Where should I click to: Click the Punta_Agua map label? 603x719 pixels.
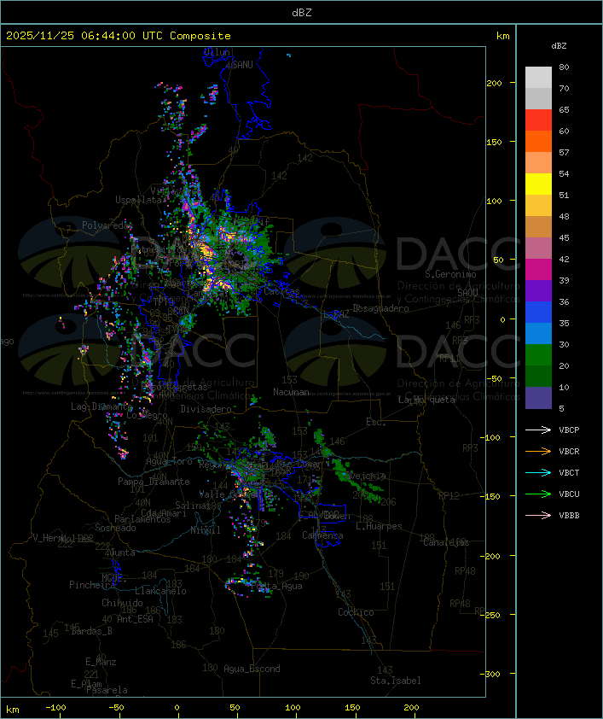pos(276,586)
